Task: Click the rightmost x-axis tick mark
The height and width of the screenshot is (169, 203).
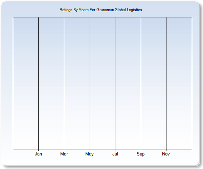Action: 192,150
